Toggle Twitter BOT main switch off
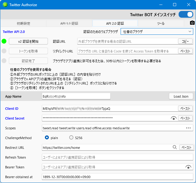The height and width of the screenshot is (183, 196). pyautogui.click(x=186, y=14)
